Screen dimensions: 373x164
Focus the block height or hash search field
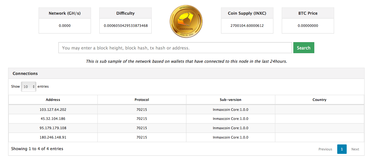pyautogui.click(x=175, y=48)
